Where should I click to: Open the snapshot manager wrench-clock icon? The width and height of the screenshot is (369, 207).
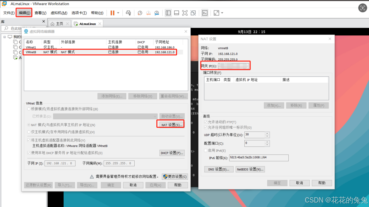click(157, 13)
